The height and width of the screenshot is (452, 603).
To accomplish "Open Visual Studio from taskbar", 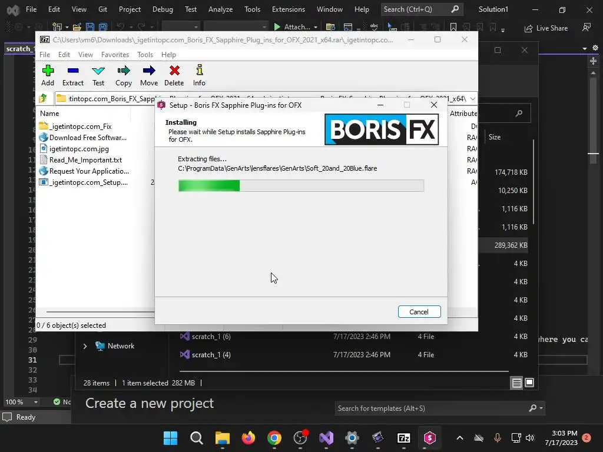I will pyautogui.click(x=326, y=438).
